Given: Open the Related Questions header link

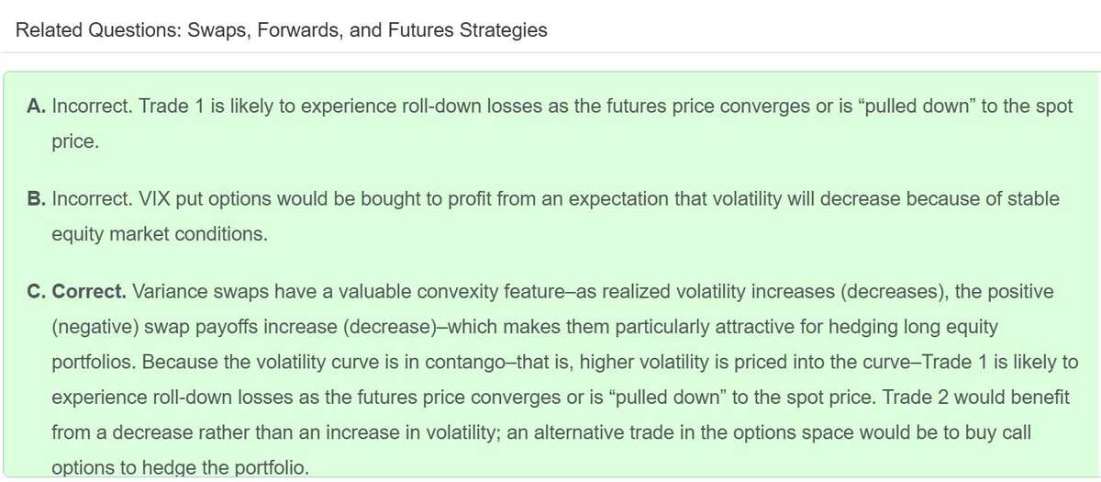Looking at the screenshot, I should (282, 30).
